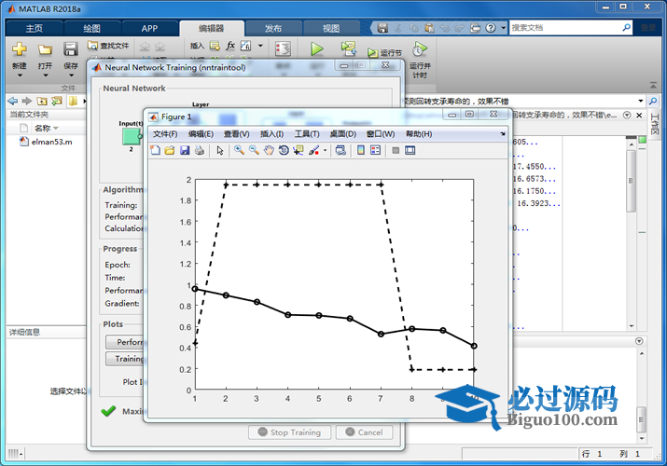Viewport: 667px width, 466px height.
Task: Select the Edit Plot arrow tool
Action: pyautogui.click(x=220, y=150)
